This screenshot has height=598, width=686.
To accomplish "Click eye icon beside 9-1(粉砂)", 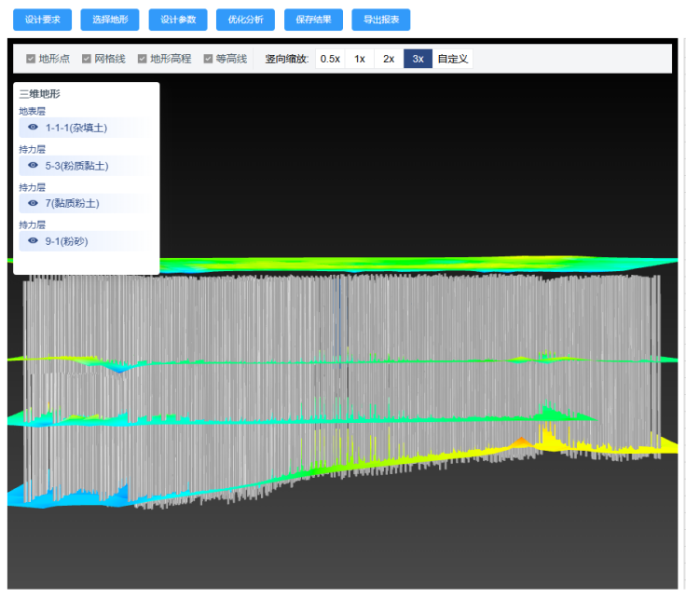I will point(34,240).
